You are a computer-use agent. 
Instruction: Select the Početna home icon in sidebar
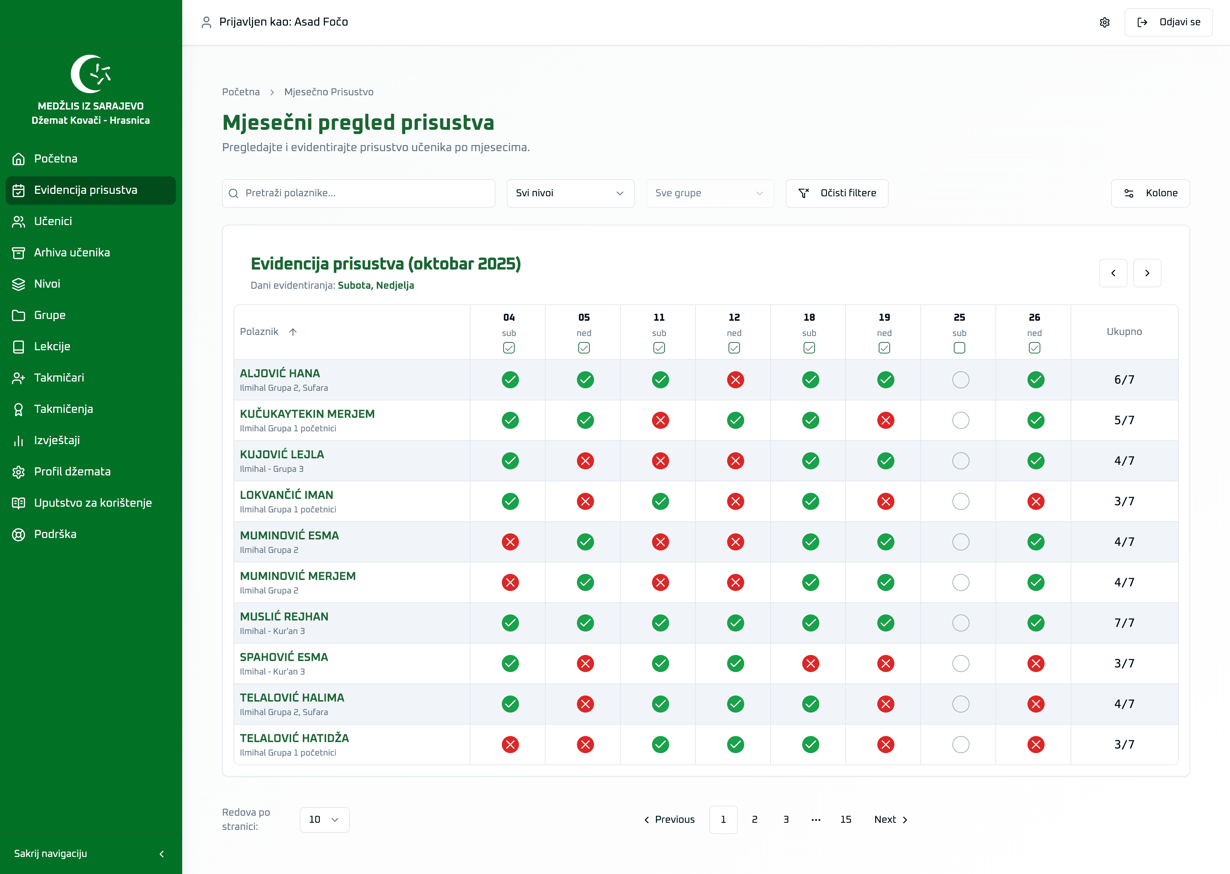pyautogui.click(x=18, y=158)
